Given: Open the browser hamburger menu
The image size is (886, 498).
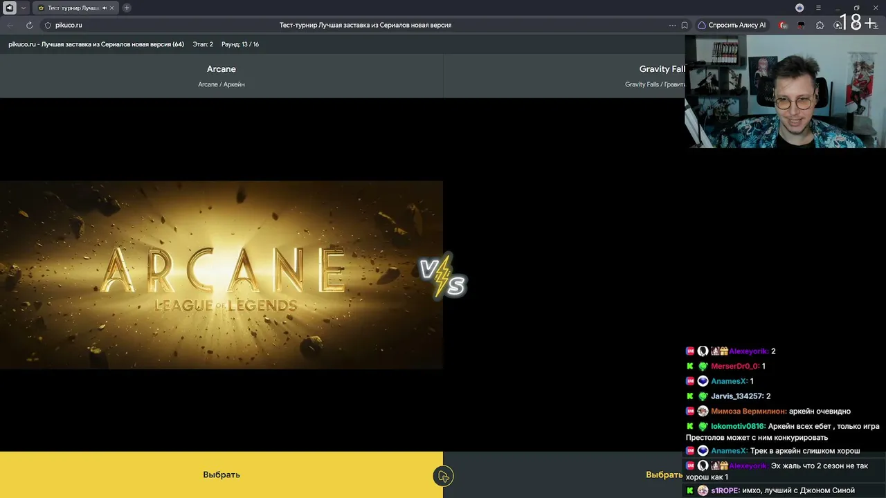Looking at the screenshot, I should (x=818, y=8).
